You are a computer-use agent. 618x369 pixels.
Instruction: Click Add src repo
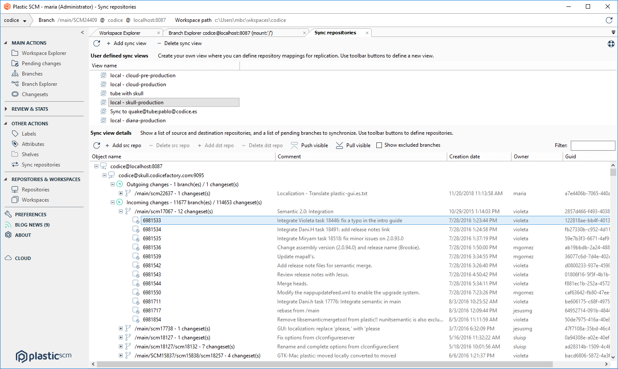(x=123, y=145)
